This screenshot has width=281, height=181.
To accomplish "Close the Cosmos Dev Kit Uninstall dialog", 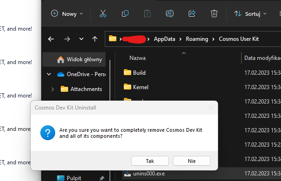I will pyautogui.click(x=211, y=108).
